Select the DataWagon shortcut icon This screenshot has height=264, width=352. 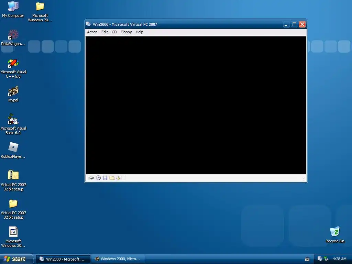click(13, 38)
